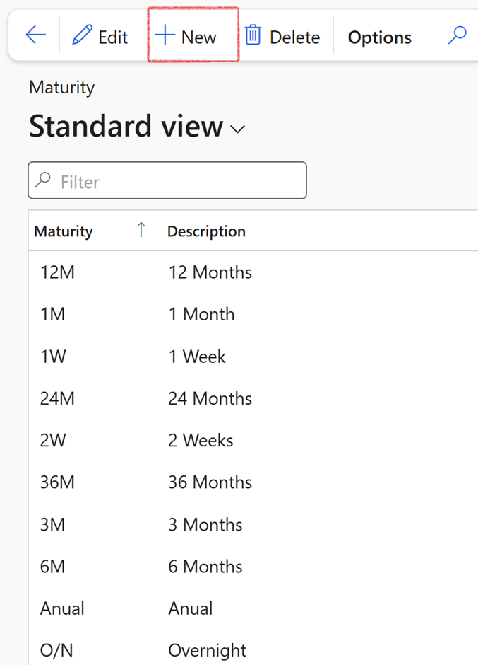This screenshot has width=478, height=665.
Task: Select the 3M maturity cell
Action: [52, 525]
